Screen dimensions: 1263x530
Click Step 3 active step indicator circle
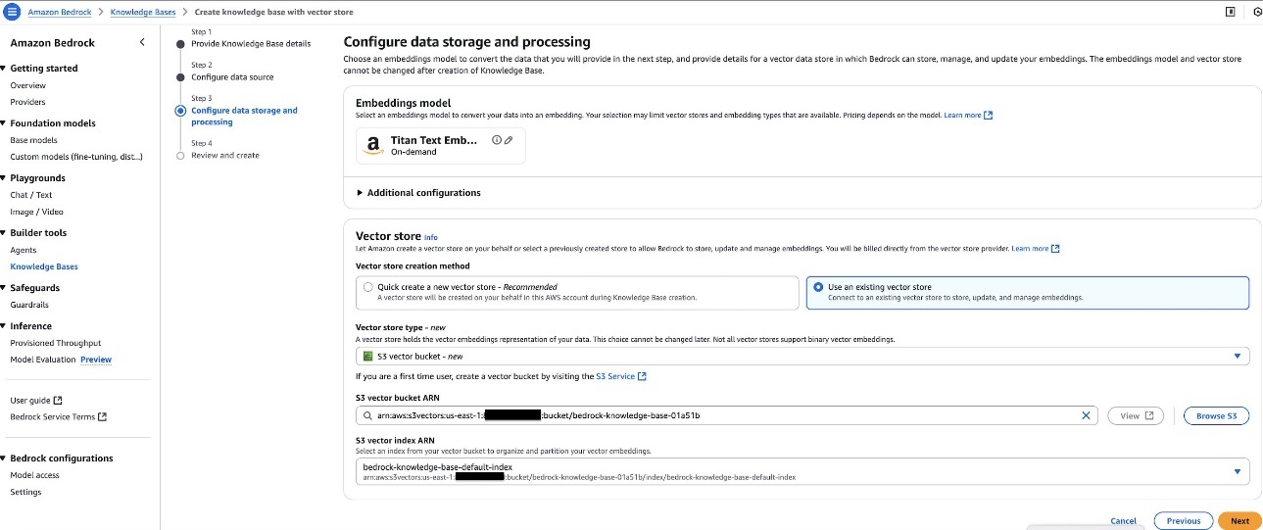pos(180,111)
